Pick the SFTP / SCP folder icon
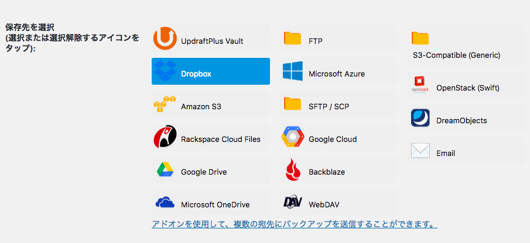 tap(292, 104)
